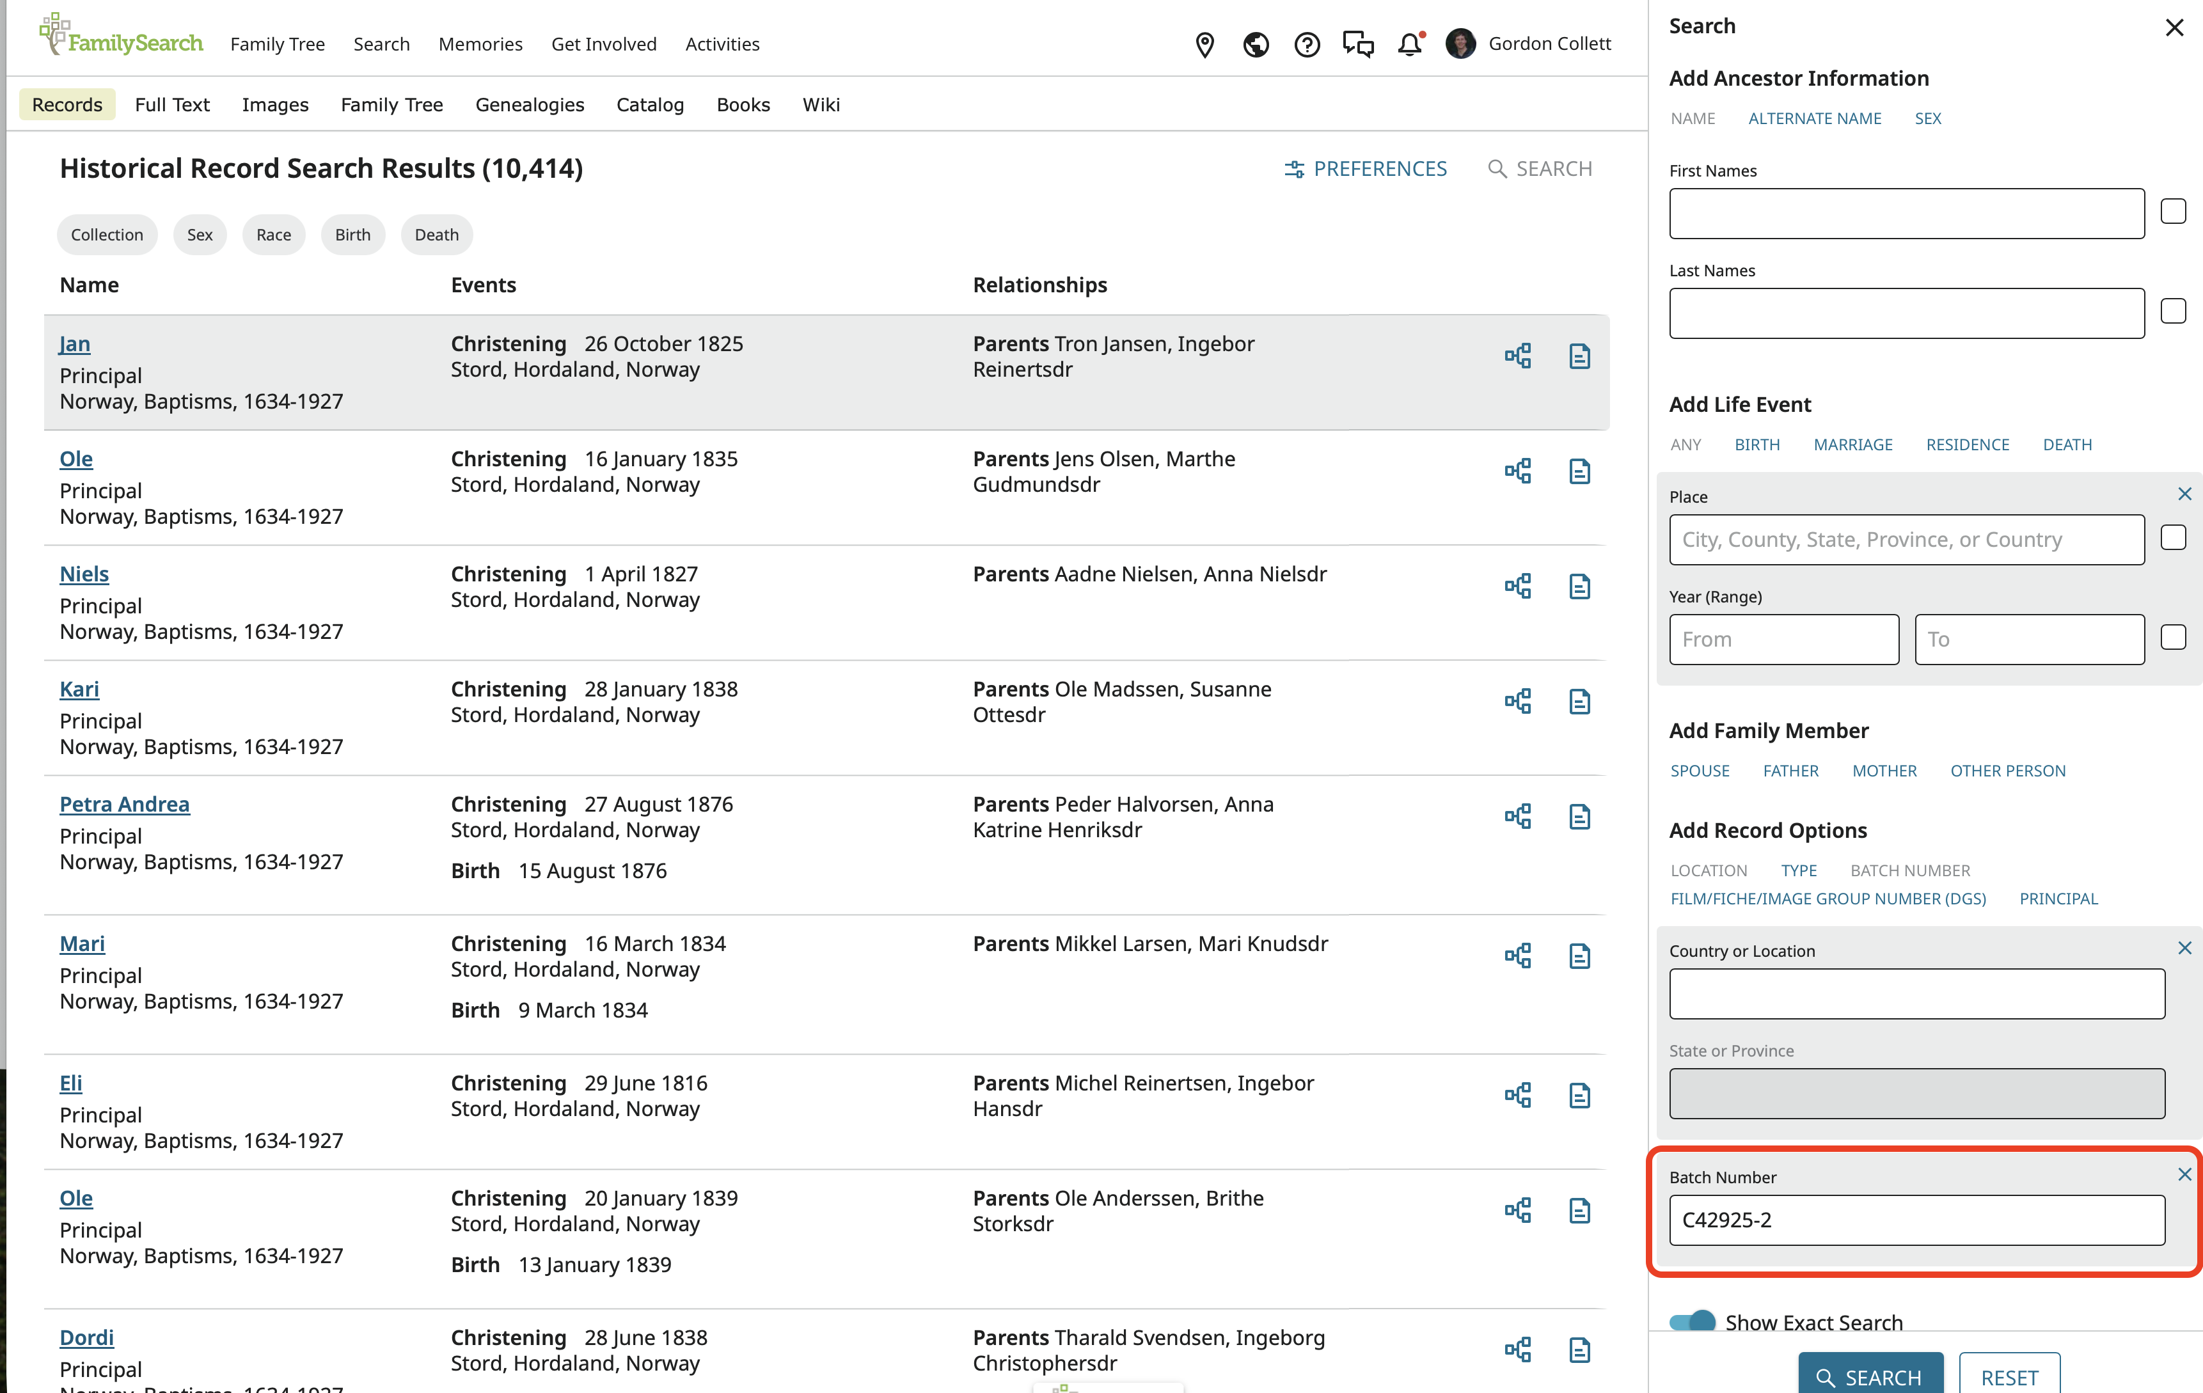This screenshot has width=2203, height=1393.
Task: Open the Death filter chip
Action: (436, 235)
